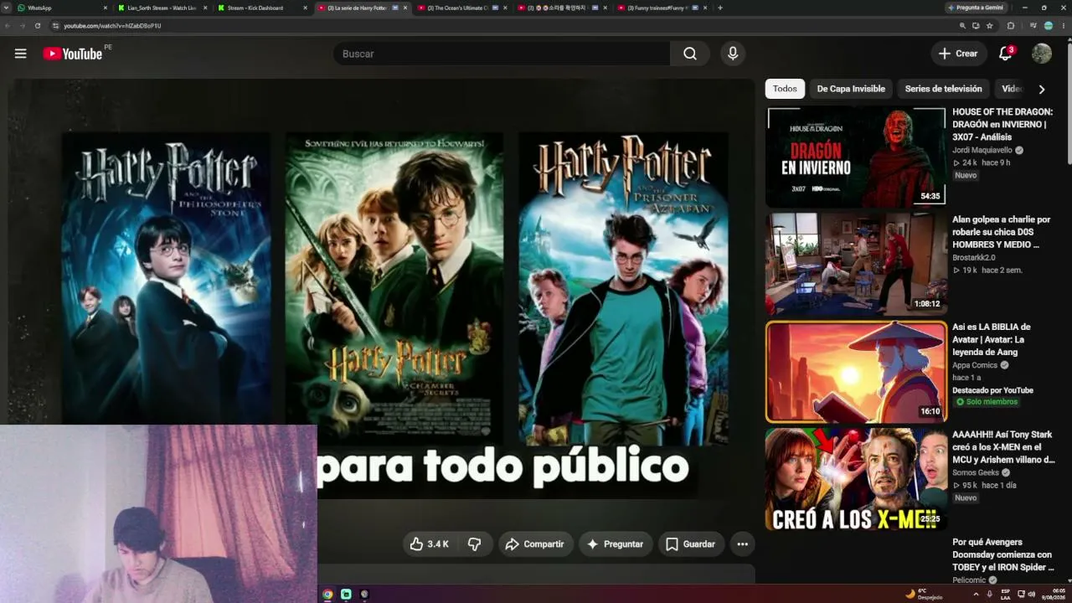This screenshot has height=603, width=1072.
Task: Select the 'De Capa Invisible' chip
Action: [851, 89]
